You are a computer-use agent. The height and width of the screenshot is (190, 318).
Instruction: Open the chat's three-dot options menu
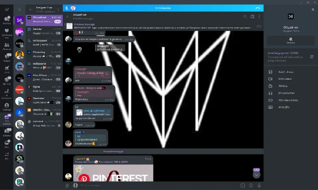[259, 17]
